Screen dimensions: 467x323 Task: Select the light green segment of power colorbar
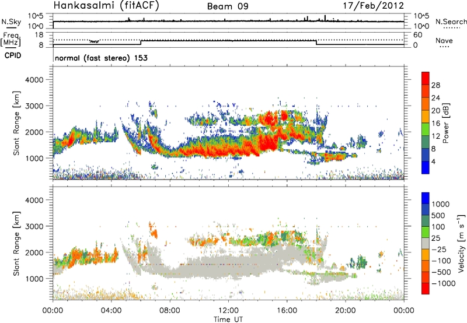(426, 129)
